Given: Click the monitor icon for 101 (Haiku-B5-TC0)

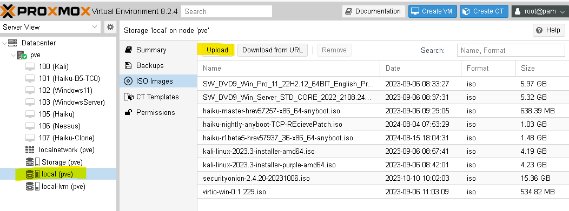Looking at the screenshot, I should click(30, 79).
